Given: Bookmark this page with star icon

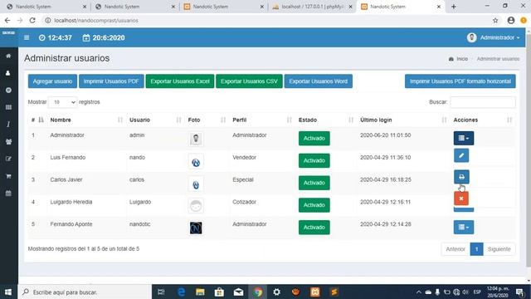Looking at the screenshot, I should click(495, 20).
